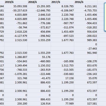This screenshot has width=106, height=106.
Task: Highlight the cell 956.634
Action: (86, 32)
